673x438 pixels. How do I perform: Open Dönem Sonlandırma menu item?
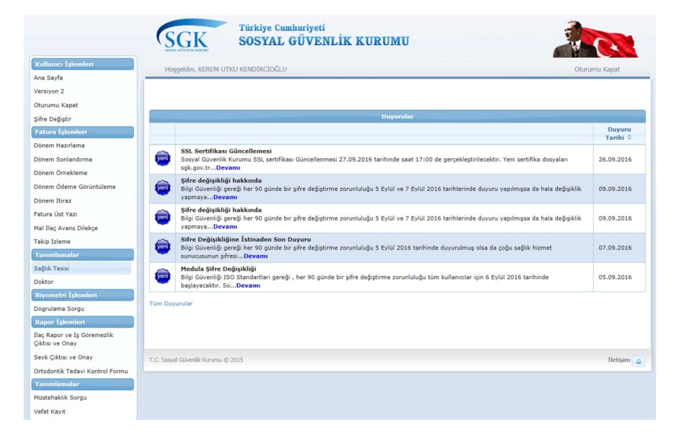tap(63, 159)
